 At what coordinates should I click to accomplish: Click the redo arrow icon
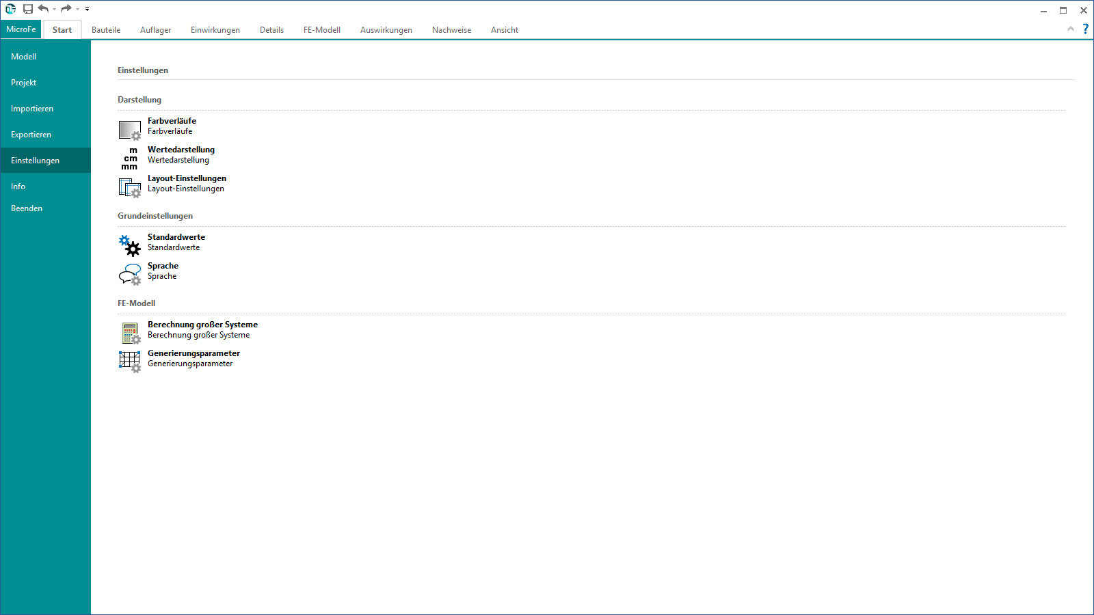tap(66, 9)
